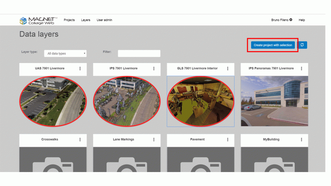331x186 pixels.
Task: Click the Lane Markings title text
Action: coord(124,139)
